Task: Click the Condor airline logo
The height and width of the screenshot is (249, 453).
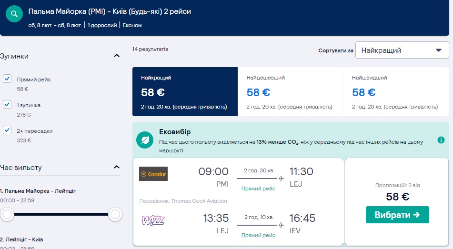Action: pyautogui.click(x=153, y=174)
